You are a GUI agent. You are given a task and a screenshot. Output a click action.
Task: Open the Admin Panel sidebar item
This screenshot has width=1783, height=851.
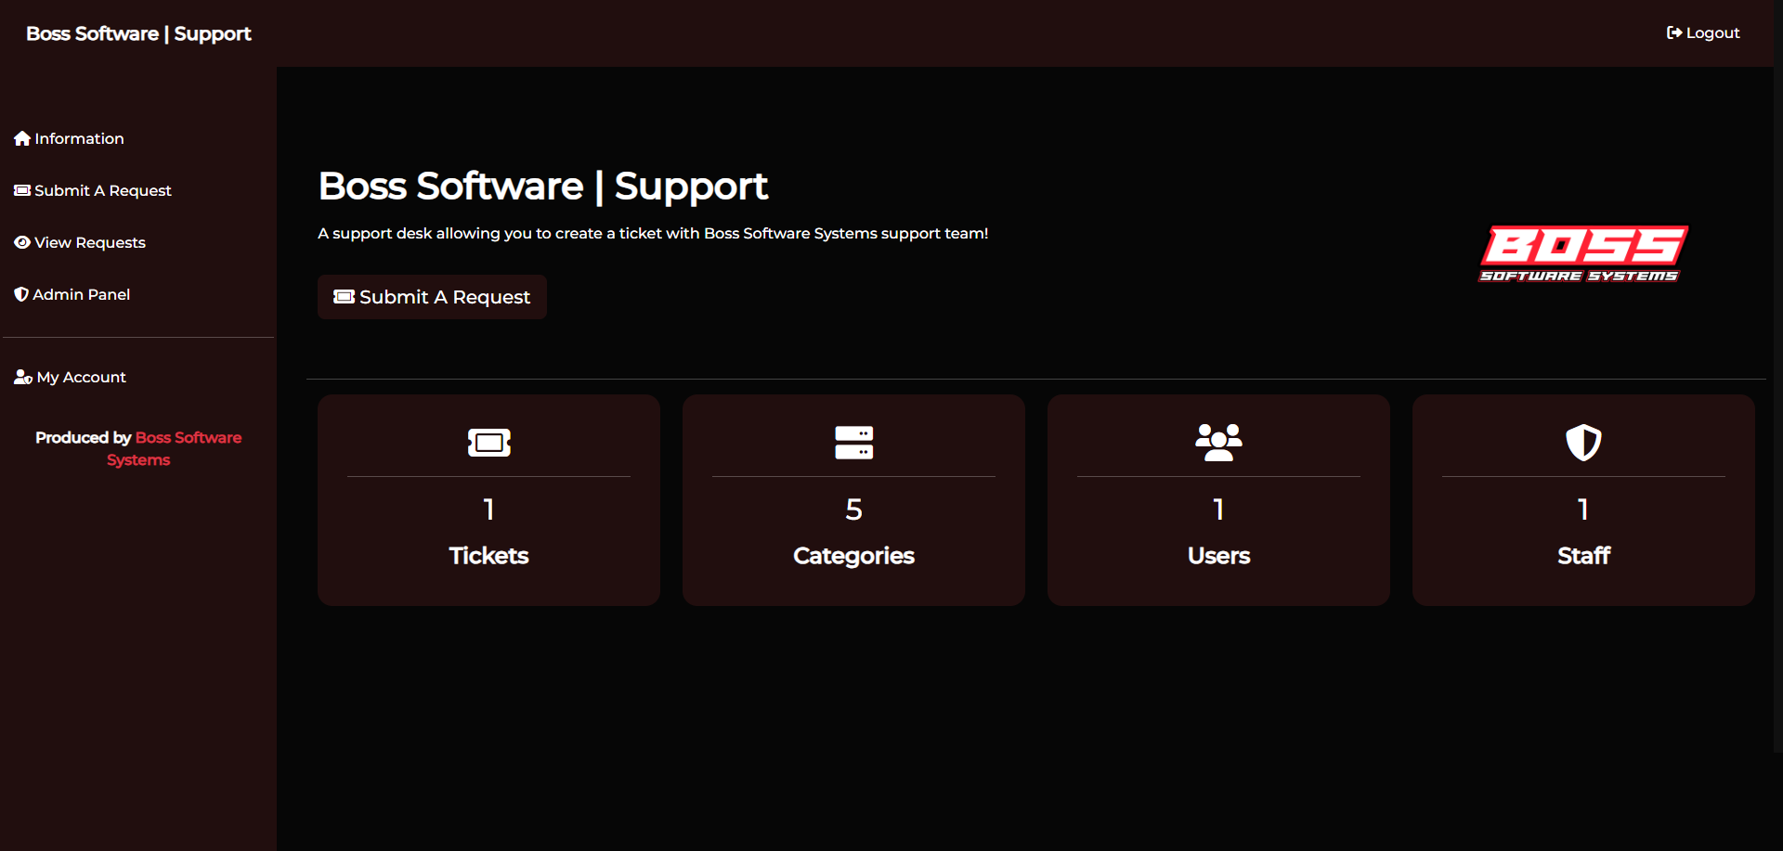(72, 294)
